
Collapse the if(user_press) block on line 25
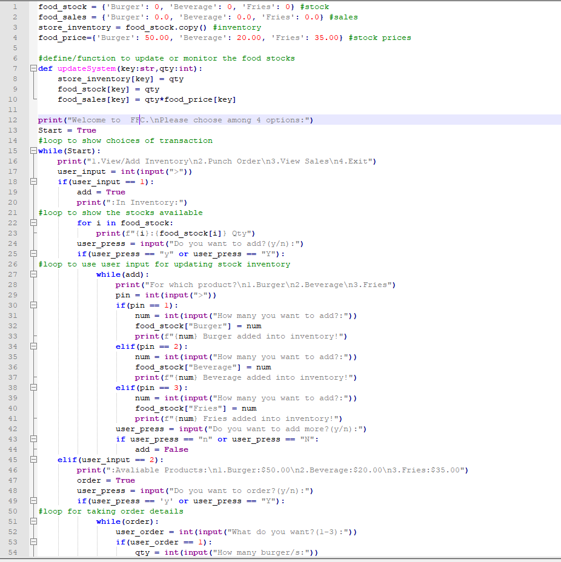(x=33, y=254)
